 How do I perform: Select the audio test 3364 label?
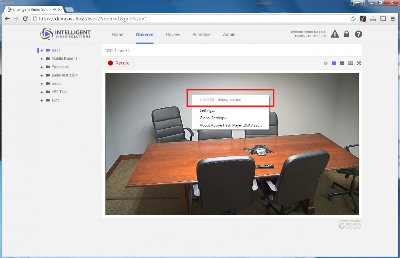pos(64,75)
